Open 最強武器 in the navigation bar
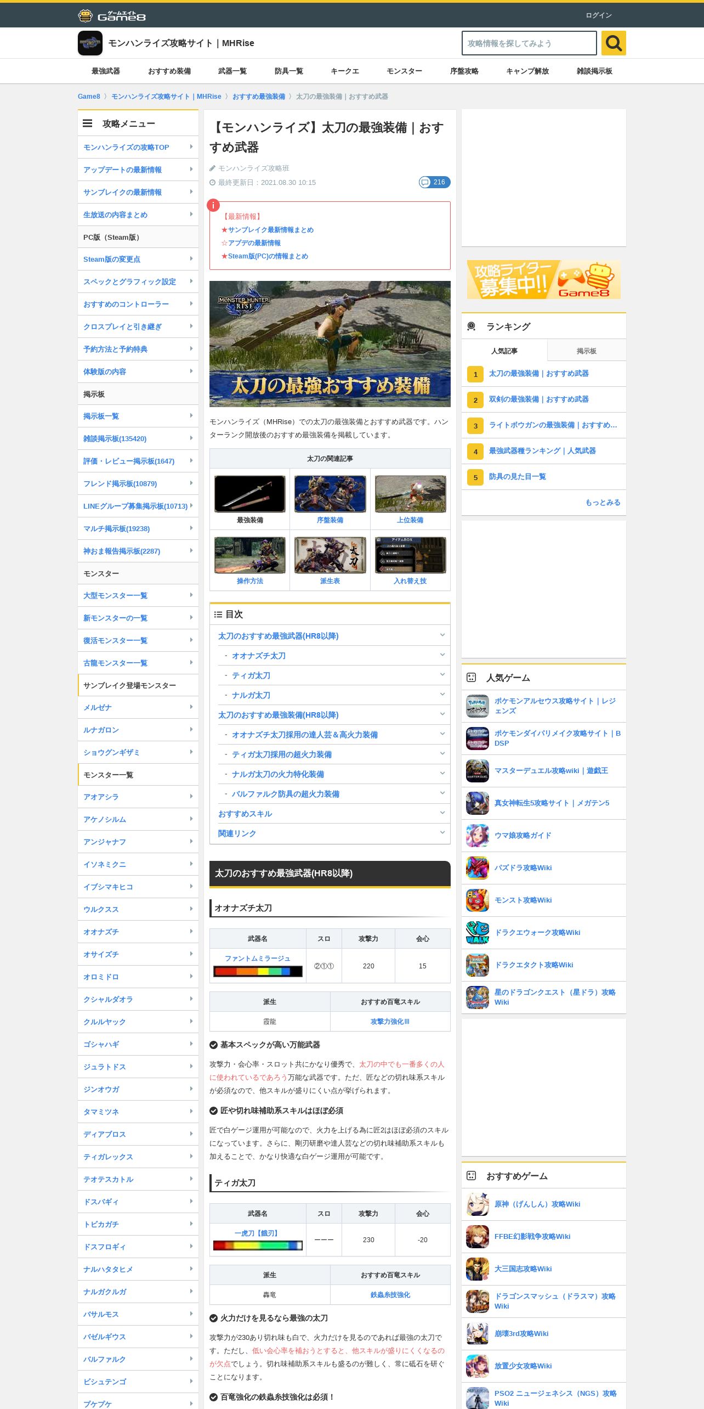The width and height of the screenshot is (704, 1409). click(x=106, y=71)
